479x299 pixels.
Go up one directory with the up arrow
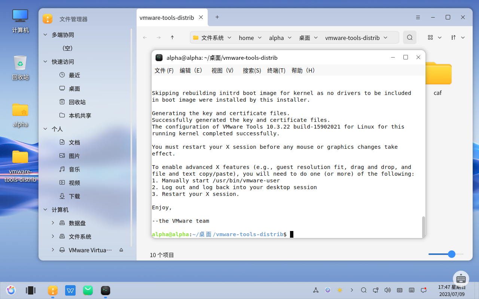[172, 37]
